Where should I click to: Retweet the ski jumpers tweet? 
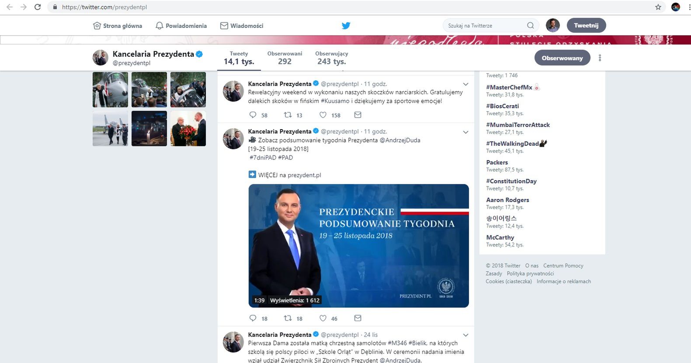click(288, 115)
